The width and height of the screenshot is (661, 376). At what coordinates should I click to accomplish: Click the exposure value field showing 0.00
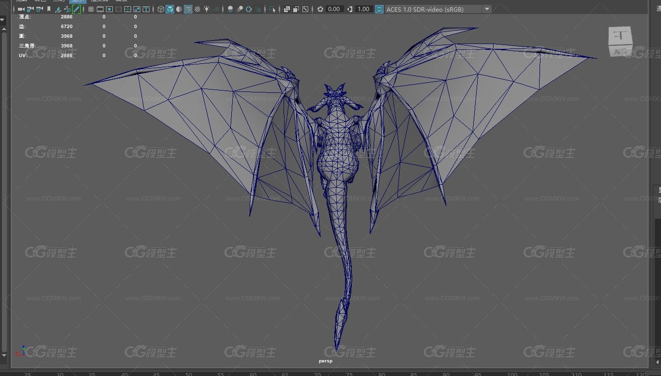click(x=334, y=9)
